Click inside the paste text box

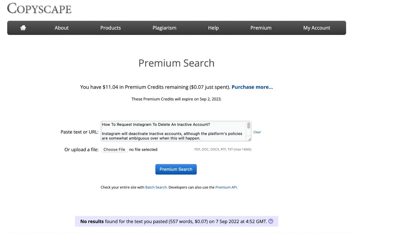[x=173, y=131]
